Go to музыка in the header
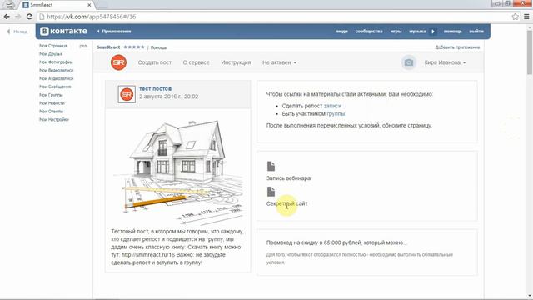 [x=417, y=32]
